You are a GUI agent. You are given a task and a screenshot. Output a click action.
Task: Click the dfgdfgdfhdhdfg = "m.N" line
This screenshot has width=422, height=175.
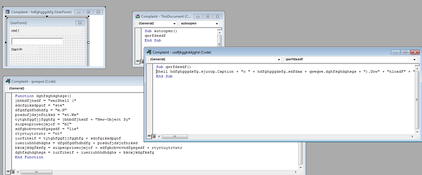(x=41, y=110)
